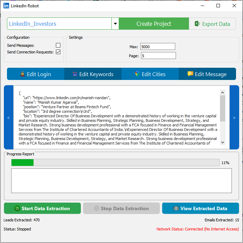Click the Settings group label
The image size is (243, 243).
coord(76,37)
